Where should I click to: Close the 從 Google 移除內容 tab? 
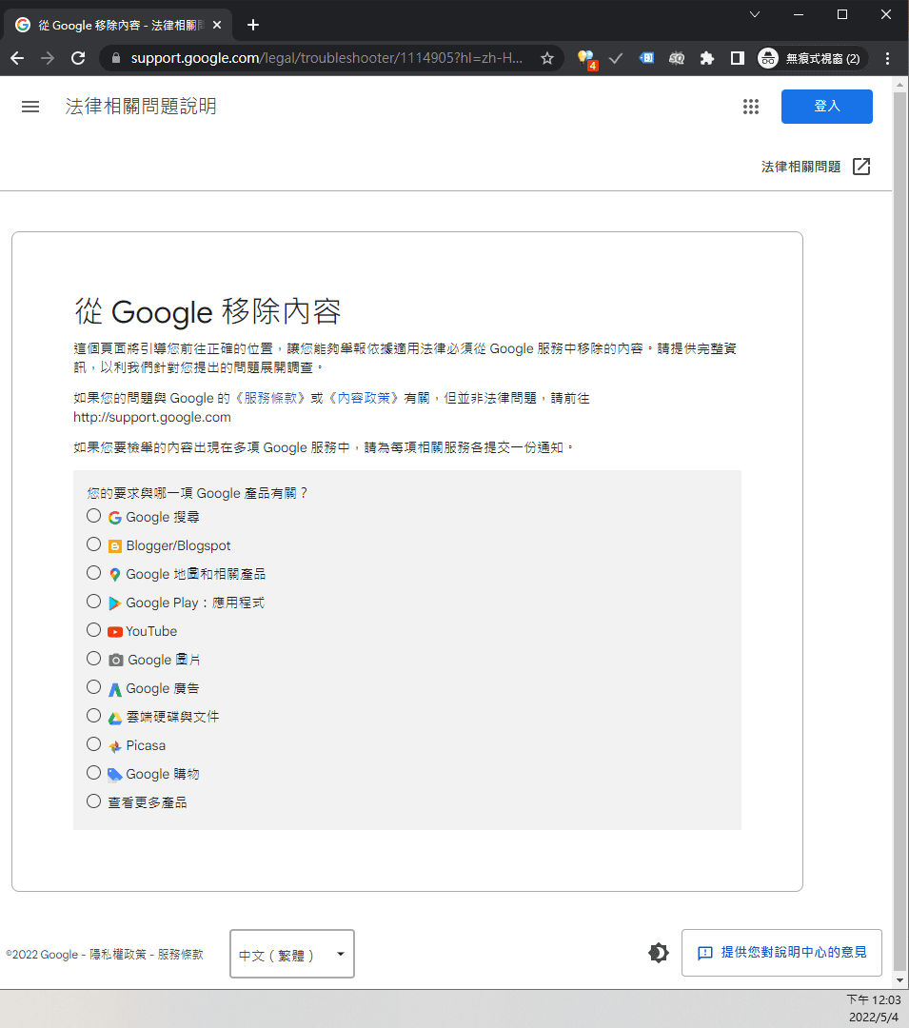coord(217,25)
